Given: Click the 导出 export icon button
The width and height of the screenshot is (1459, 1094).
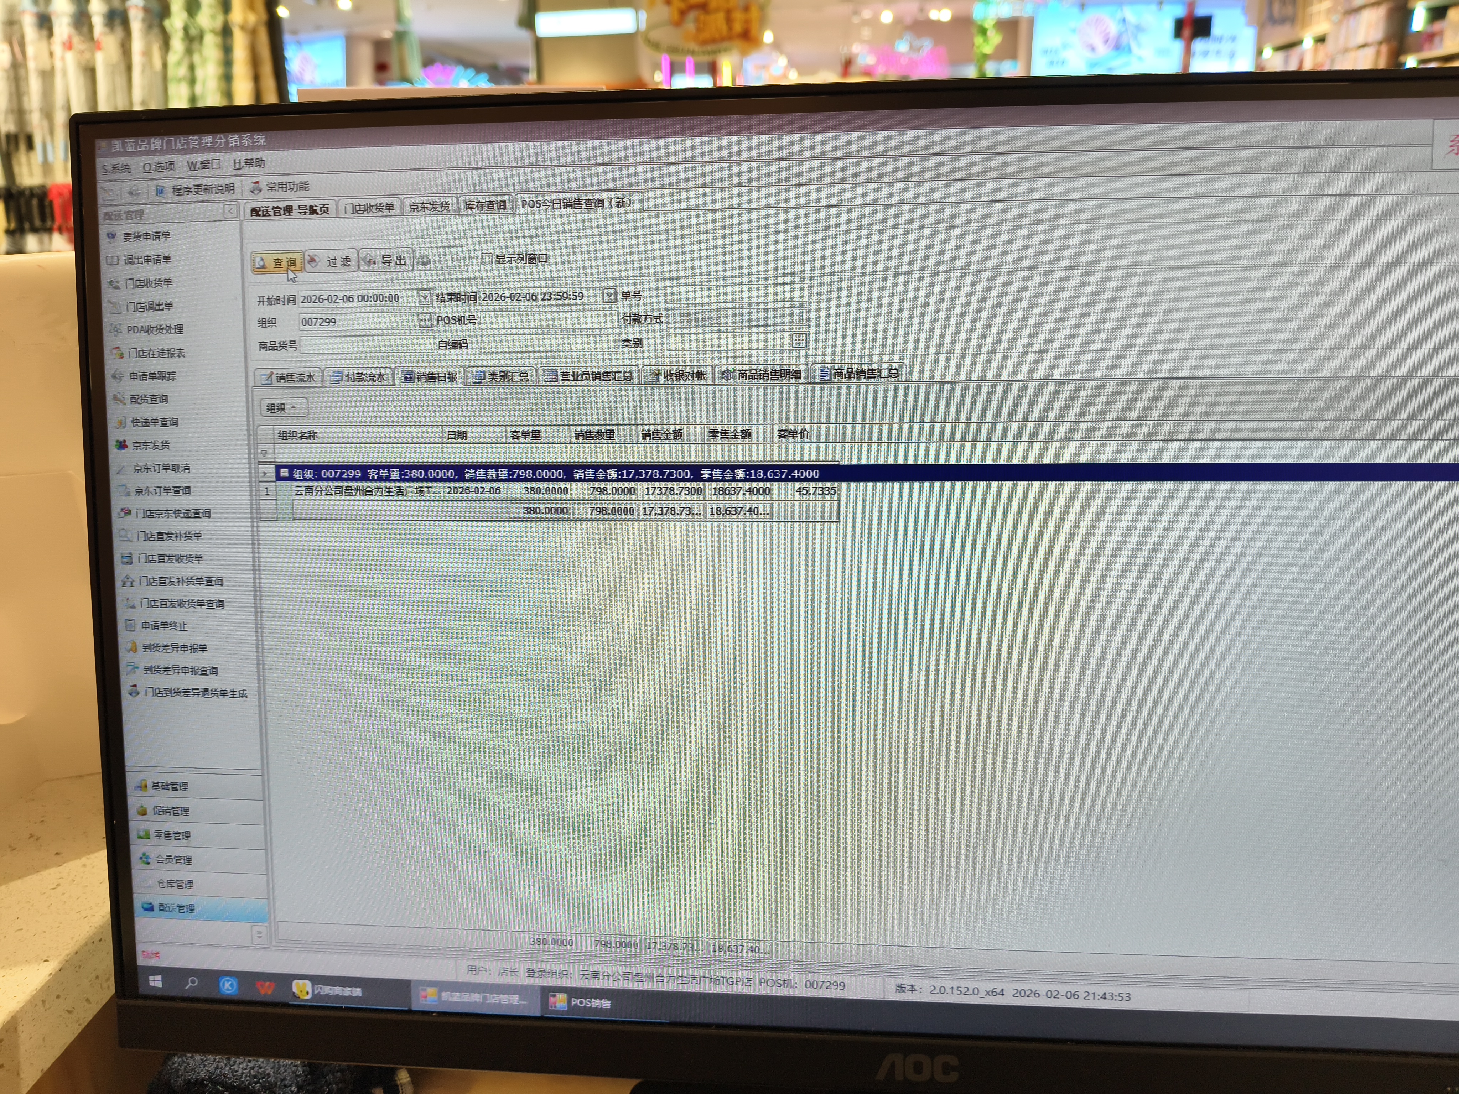Looking at the screenshot, I should coord(386,260).
